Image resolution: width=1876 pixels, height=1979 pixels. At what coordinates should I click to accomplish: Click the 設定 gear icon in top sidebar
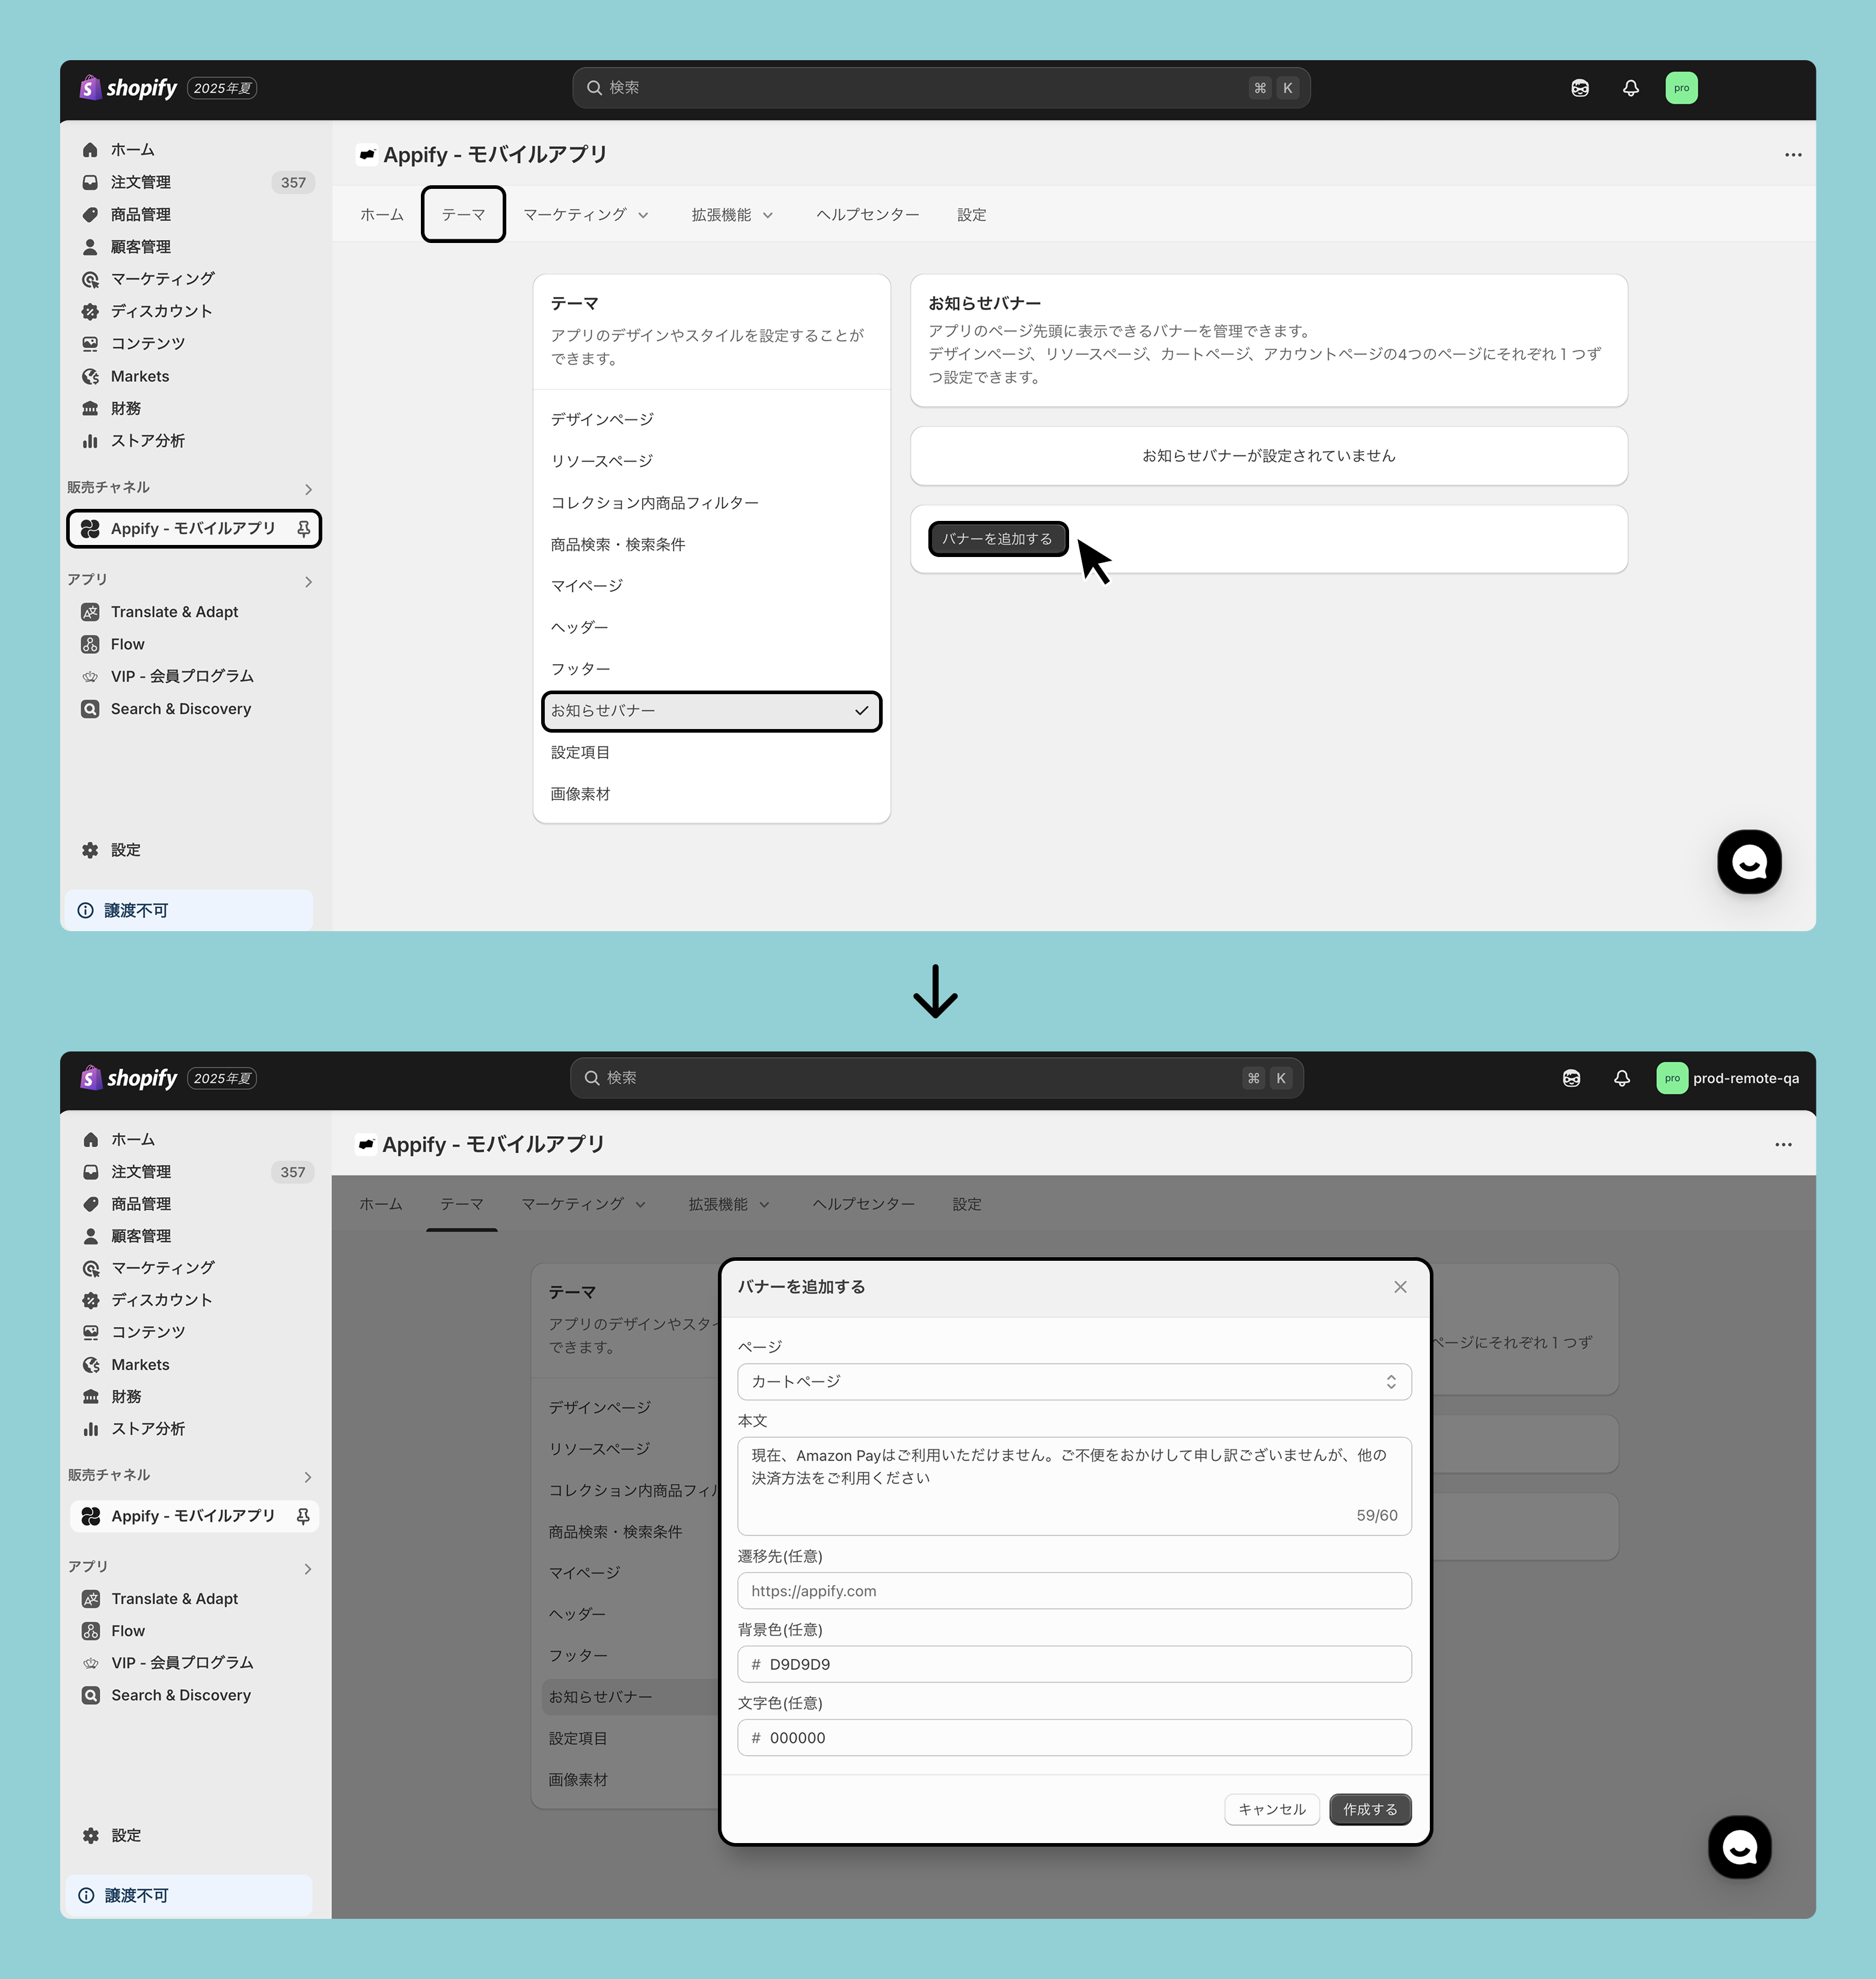point(90,849)
